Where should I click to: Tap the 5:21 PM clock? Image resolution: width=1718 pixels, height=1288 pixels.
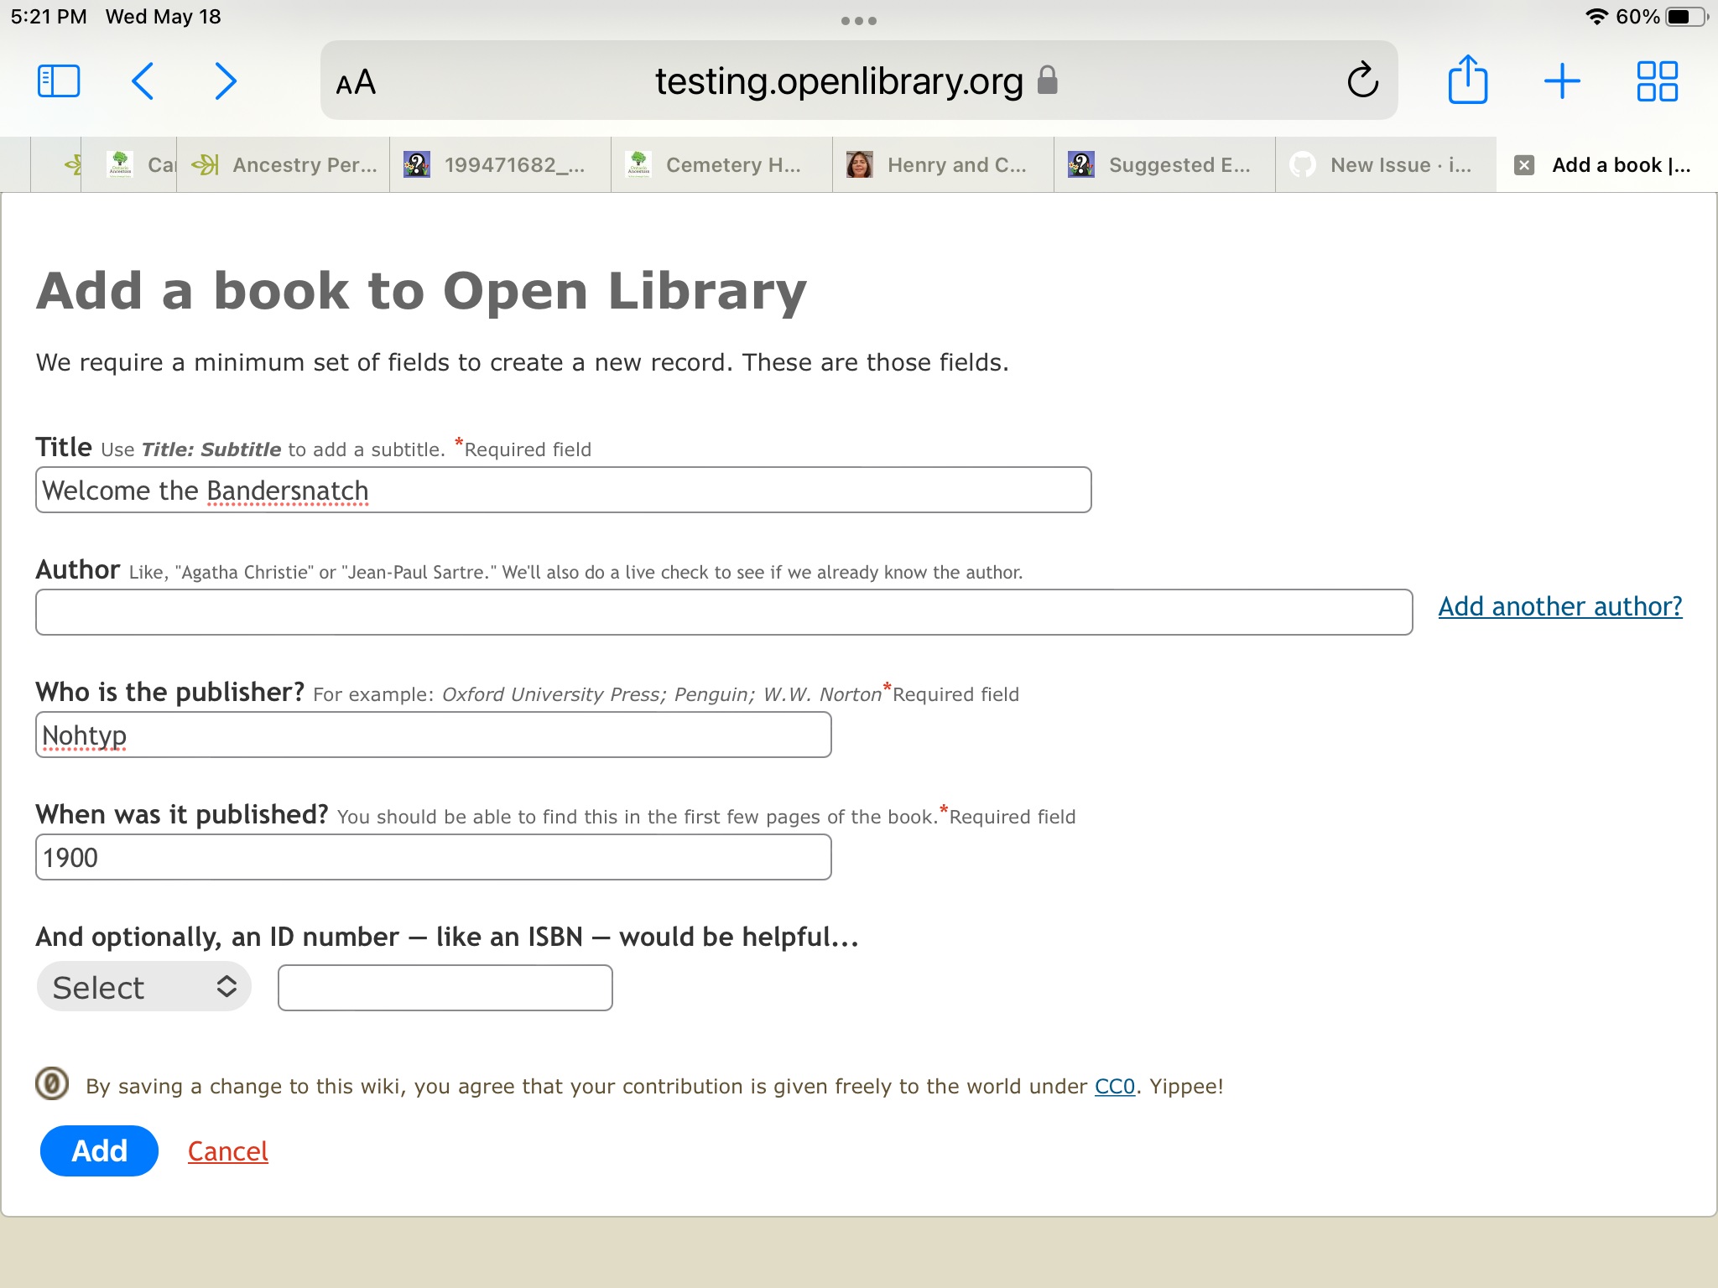pyautogui.click(x=49, y=17)
